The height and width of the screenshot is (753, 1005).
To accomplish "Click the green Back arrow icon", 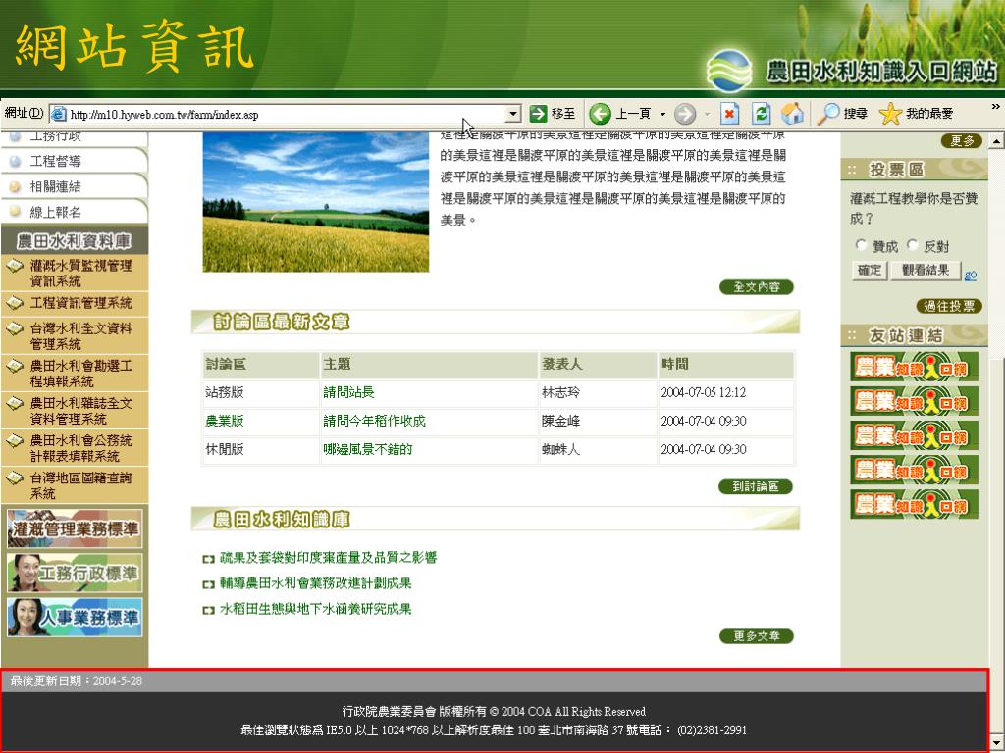I will pyautogui.click(x=600, y=114).
